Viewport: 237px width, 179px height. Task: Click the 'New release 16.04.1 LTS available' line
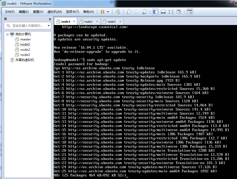pyautogui.click(x=91, y=48)
